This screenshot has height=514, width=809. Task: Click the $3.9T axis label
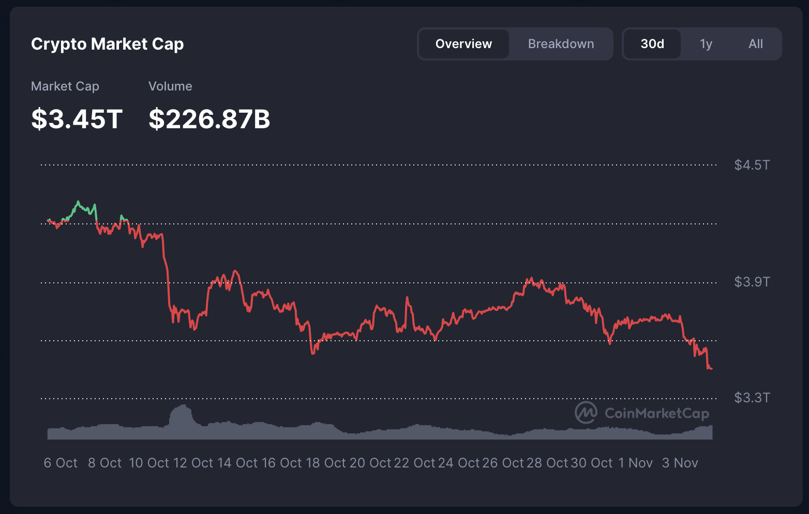coord(752,282)
